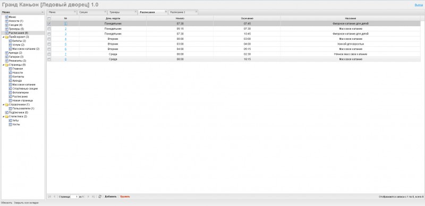Close the Тренеры tab with its x icon
The height and width of the screenshot is (206, 425).
tap(136, 11)
